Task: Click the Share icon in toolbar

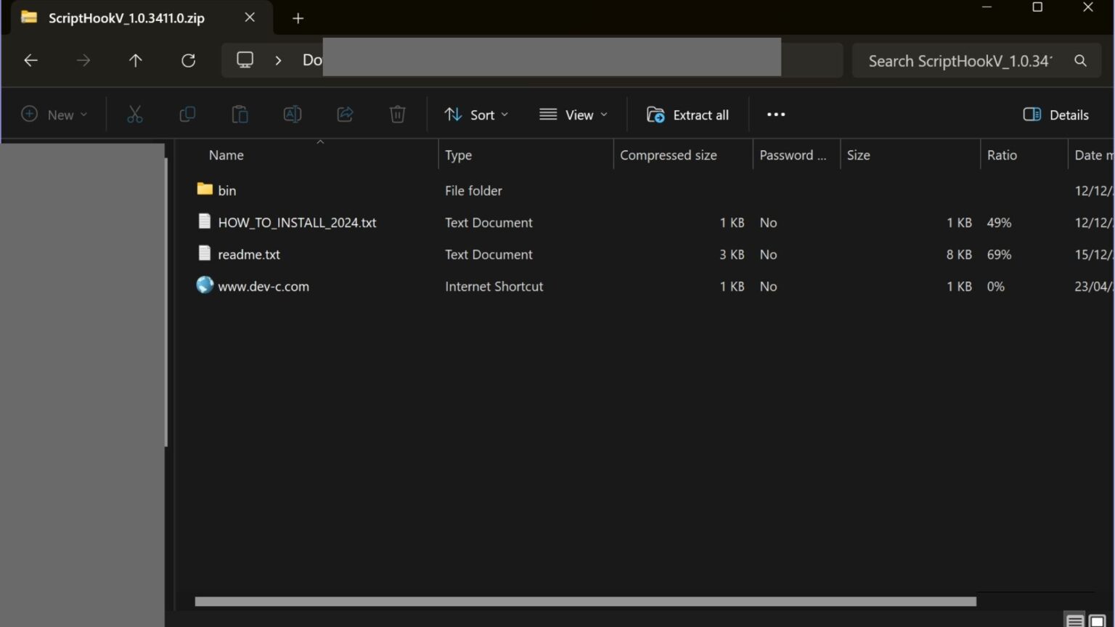Action: pyautogui.click(x=345, y=115)
